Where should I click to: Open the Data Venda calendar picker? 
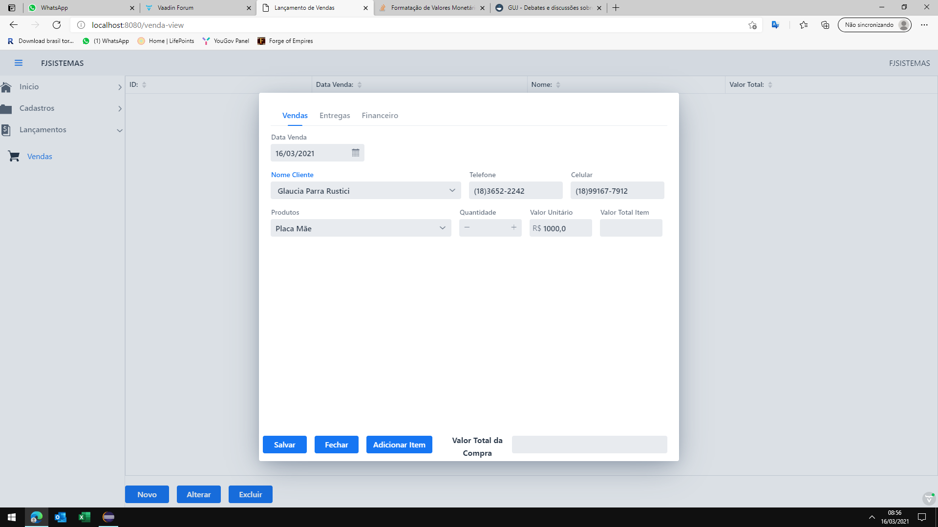[355, 153]
